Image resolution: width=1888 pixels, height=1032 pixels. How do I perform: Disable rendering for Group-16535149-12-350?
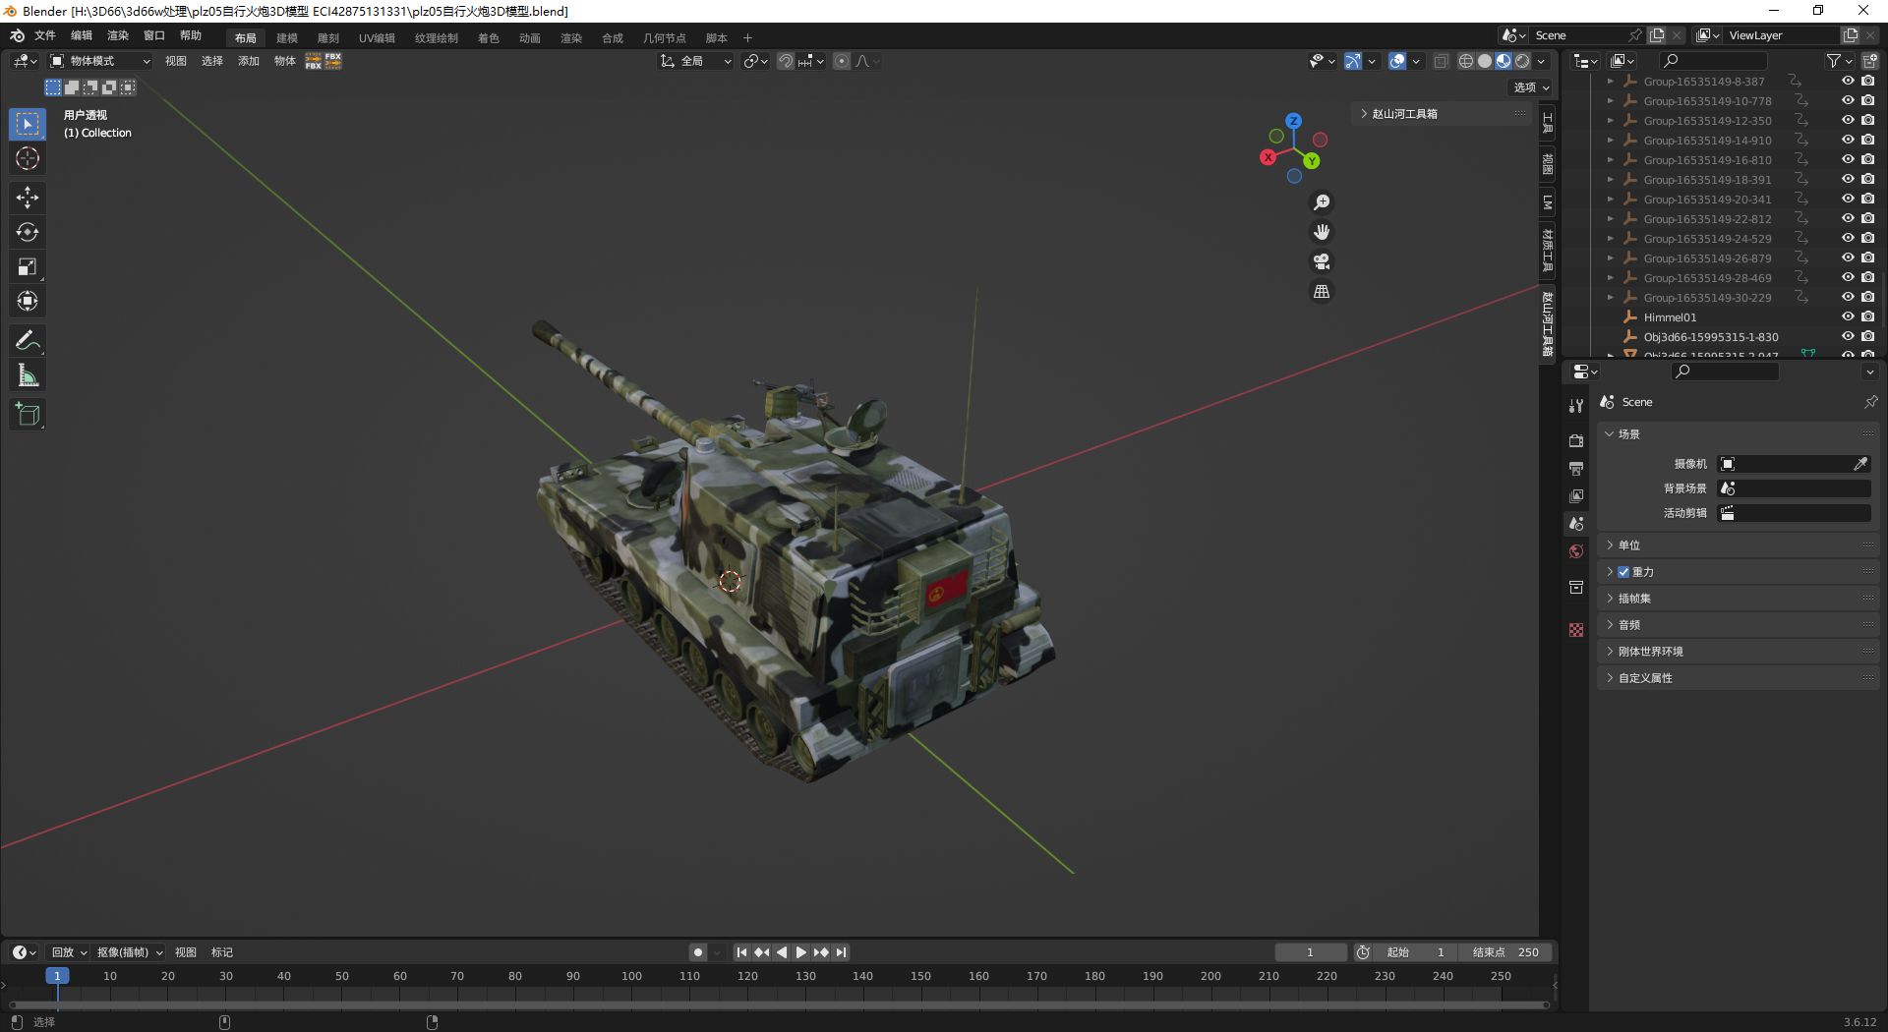point(1868,120)
